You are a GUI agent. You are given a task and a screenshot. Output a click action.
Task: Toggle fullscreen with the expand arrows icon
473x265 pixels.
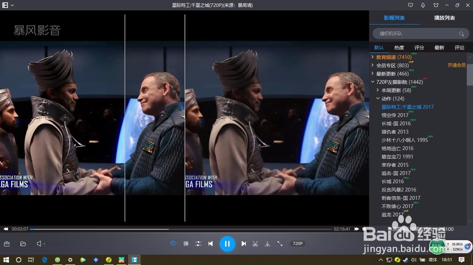(280, 244)
